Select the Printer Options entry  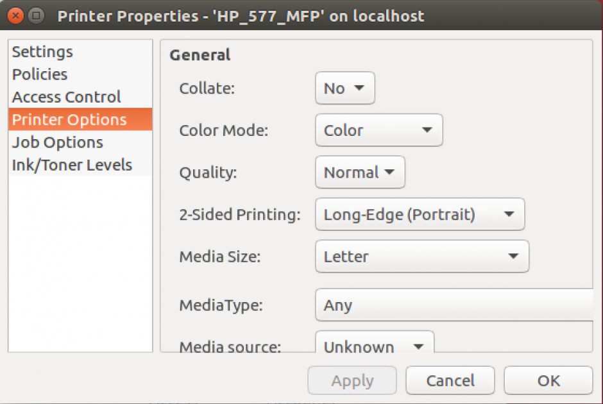pyautogui.click(x=69, y=119)
